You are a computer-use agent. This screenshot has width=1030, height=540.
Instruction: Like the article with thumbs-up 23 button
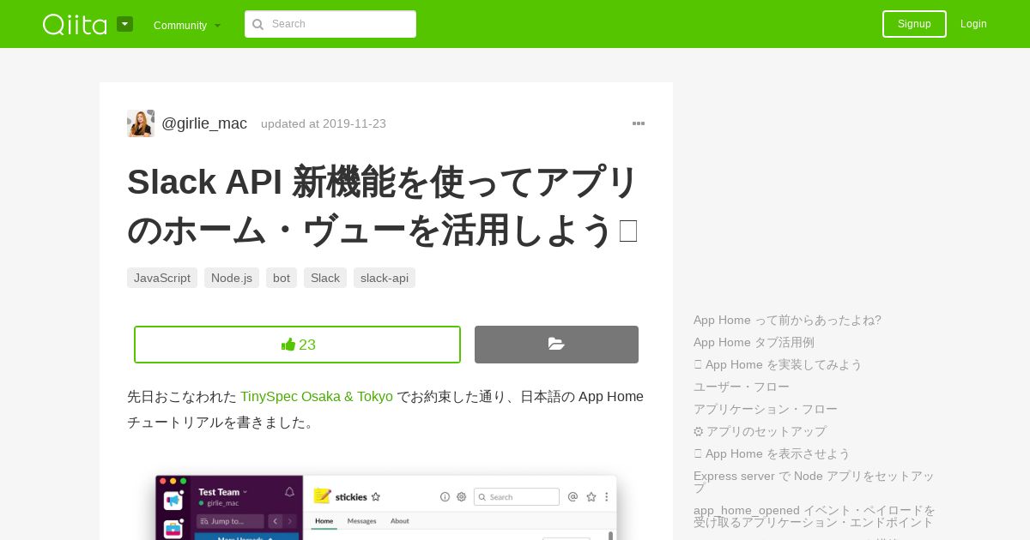point(297,345)
